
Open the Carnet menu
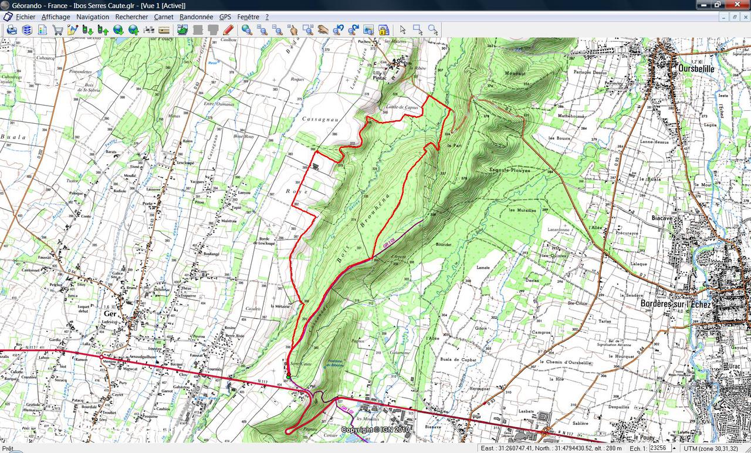(163, 17)
